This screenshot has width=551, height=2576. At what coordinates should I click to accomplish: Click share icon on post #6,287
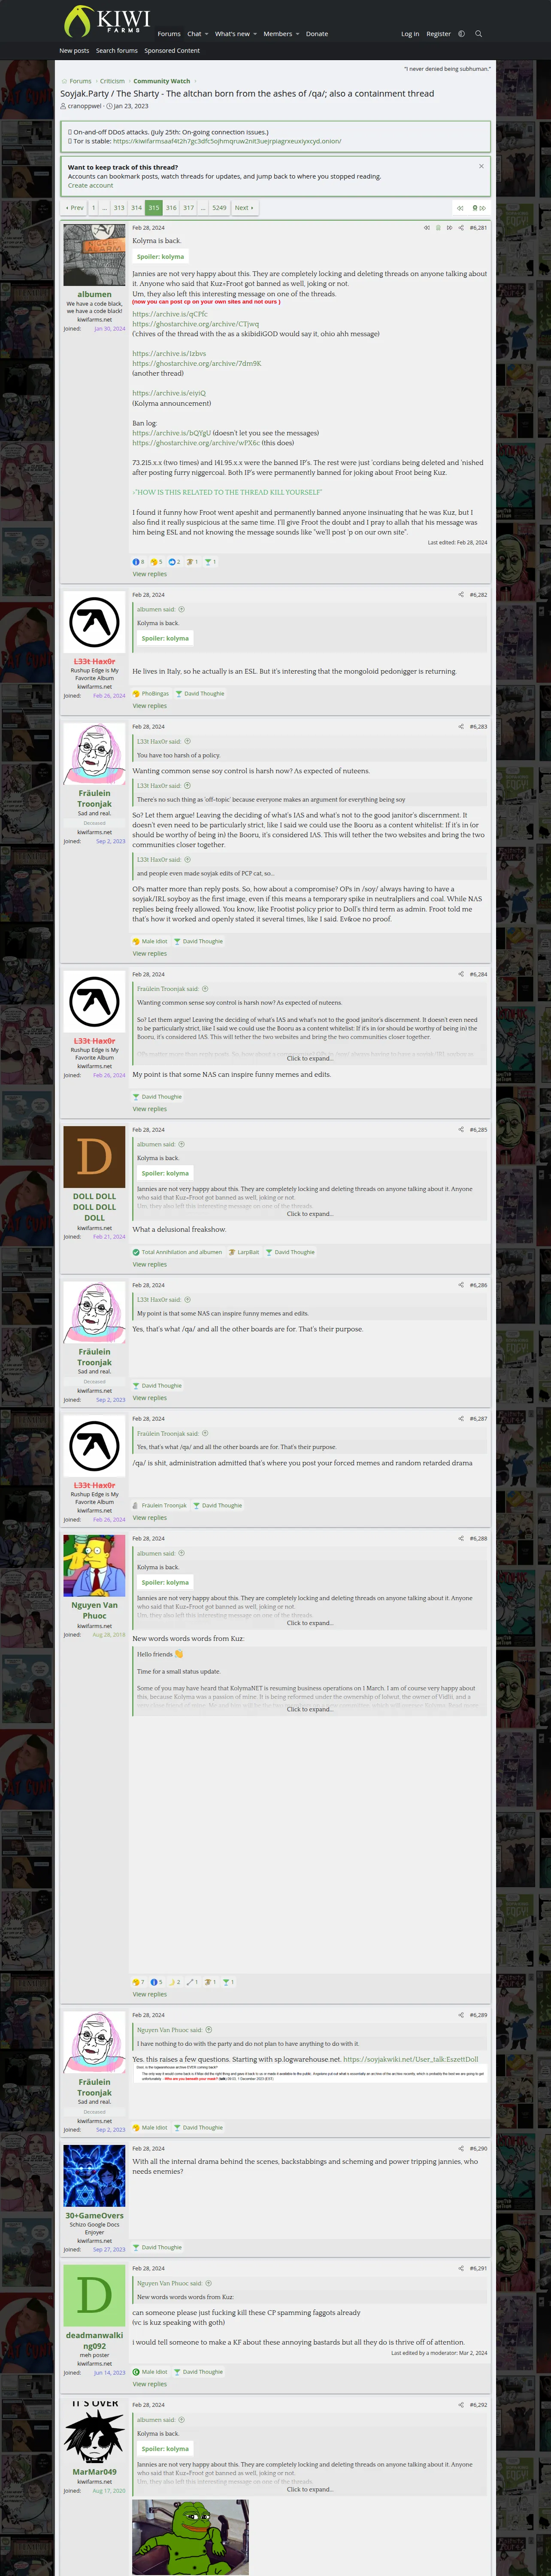point(461,1419)
